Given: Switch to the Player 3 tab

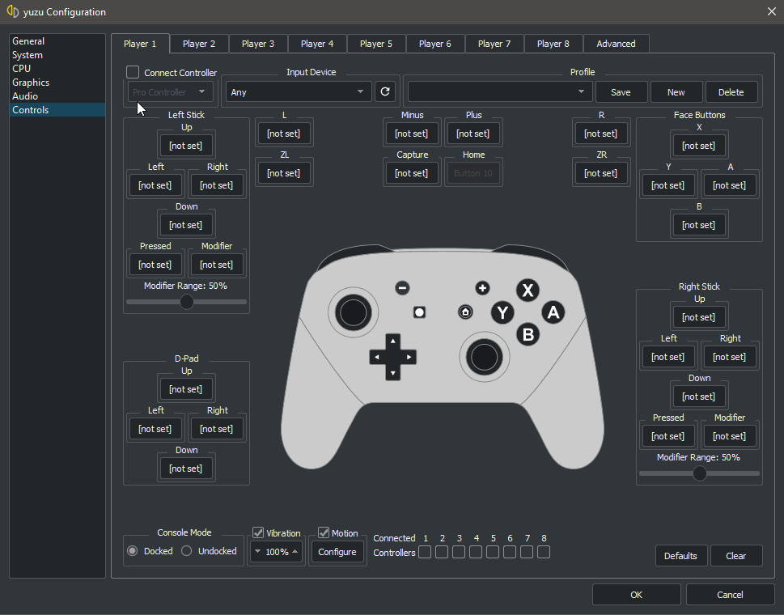Looking at the screenshot, I should point(258,44).
